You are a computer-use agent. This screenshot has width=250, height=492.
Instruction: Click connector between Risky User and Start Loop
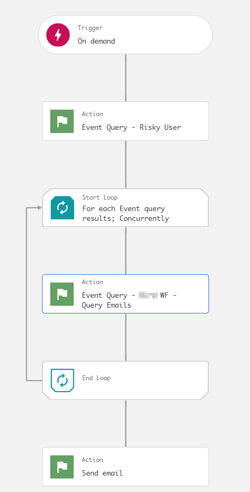(x=126, y=164)
